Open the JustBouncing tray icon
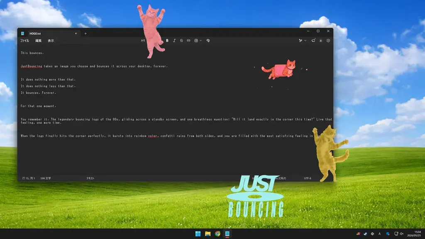The image size is (425, 239). (x=358, y=234)
